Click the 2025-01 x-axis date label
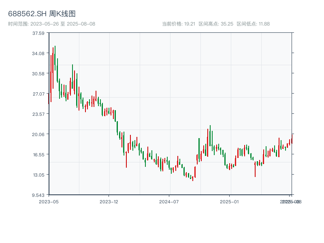 tap(230, 201)
